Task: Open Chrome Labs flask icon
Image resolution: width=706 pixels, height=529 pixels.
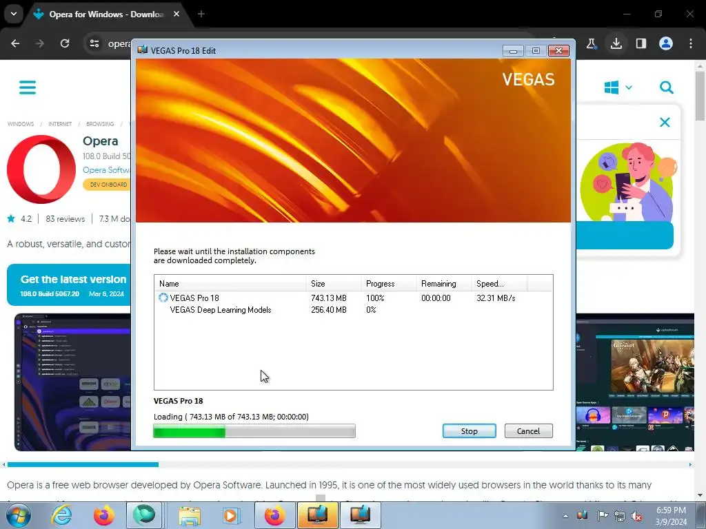Action: click(x=591, y=43)
